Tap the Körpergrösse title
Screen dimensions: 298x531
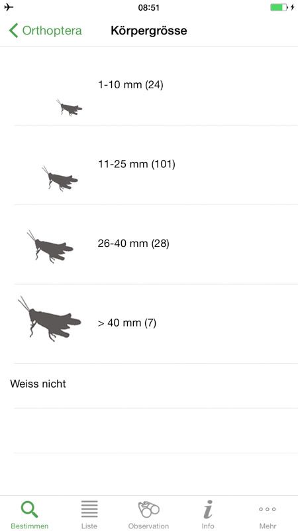coord(149,31)
